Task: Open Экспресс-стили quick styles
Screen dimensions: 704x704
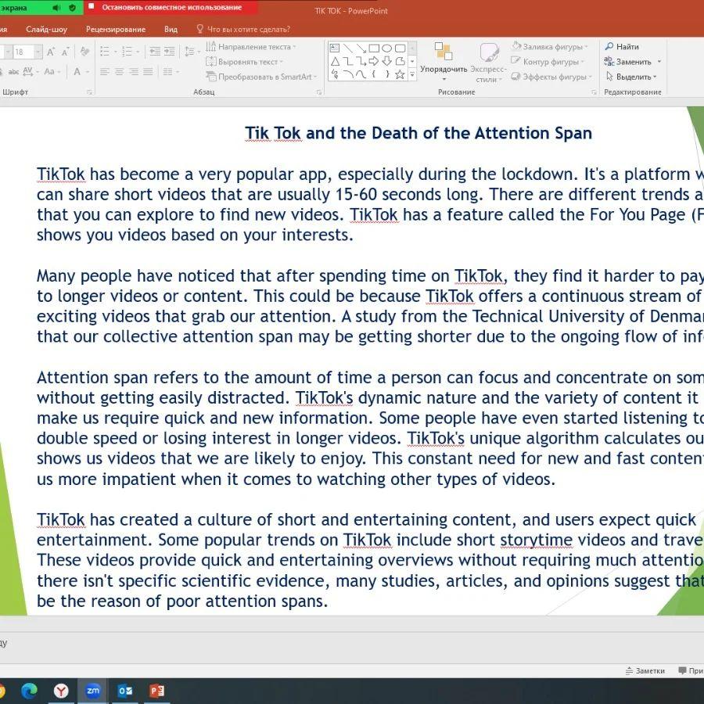Action: point(488,63)
